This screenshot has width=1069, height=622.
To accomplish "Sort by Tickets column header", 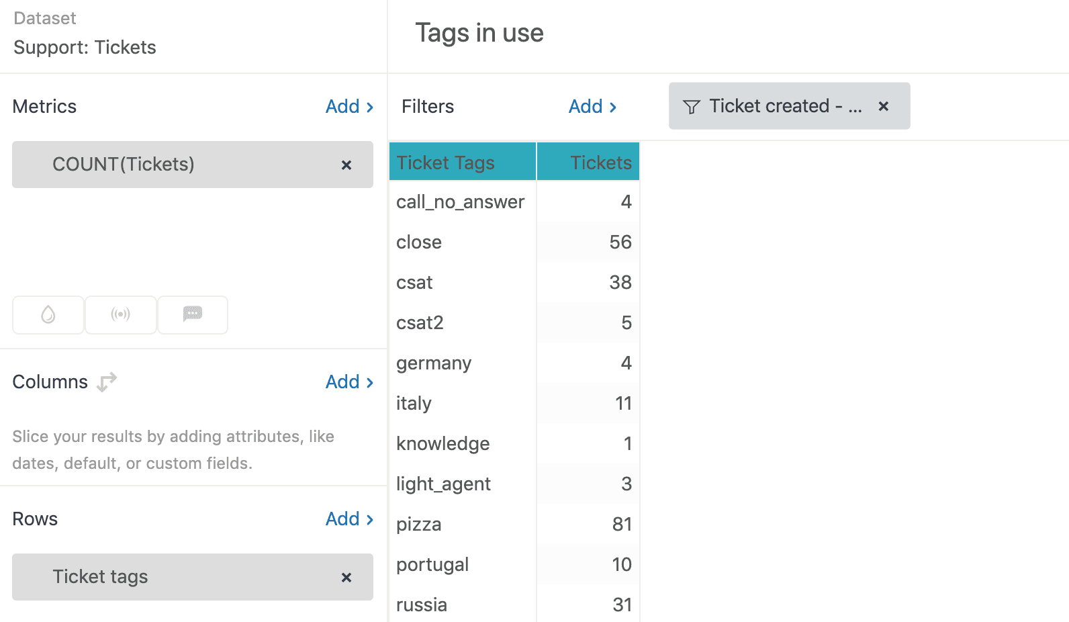I will tap(588, 162).
